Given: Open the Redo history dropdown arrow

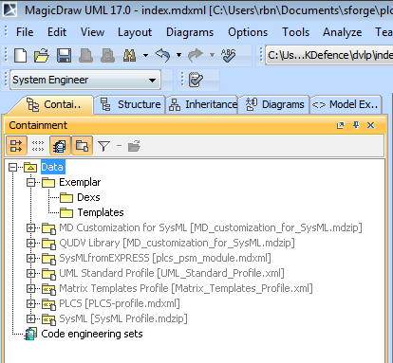Looking at the screenshot, I should (212, 55).
